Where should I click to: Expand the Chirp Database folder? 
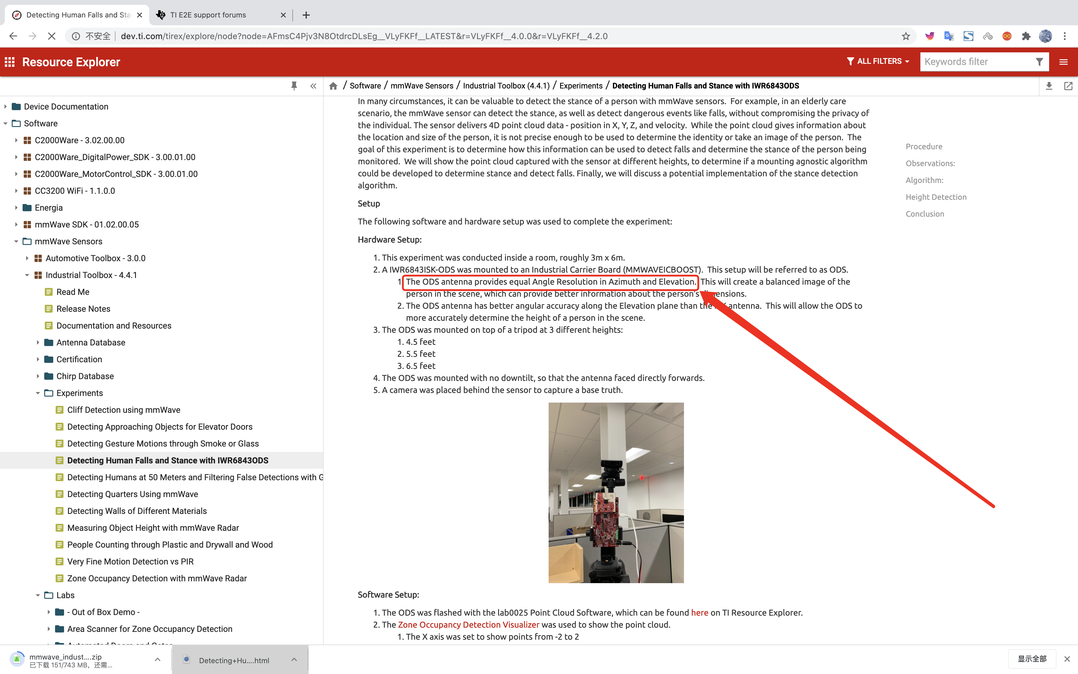(x=38, y=376)
